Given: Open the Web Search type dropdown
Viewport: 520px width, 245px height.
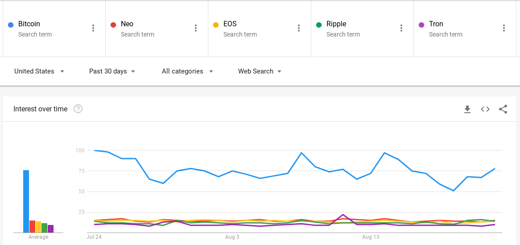Looking at the screenshot, I should 260,71.
